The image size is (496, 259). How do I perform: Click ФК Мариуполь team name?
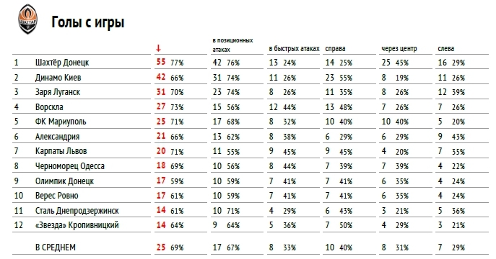pos(61,122)
